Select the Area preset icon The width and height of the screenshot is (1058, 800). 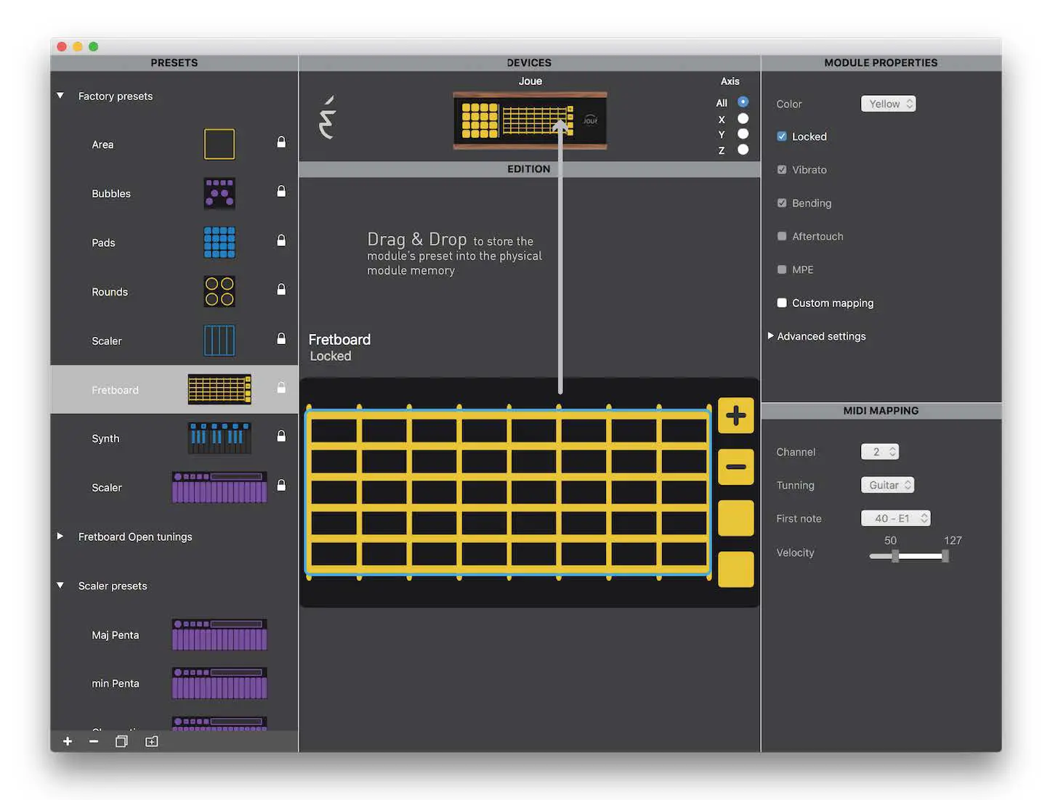(x=219, y=144)
